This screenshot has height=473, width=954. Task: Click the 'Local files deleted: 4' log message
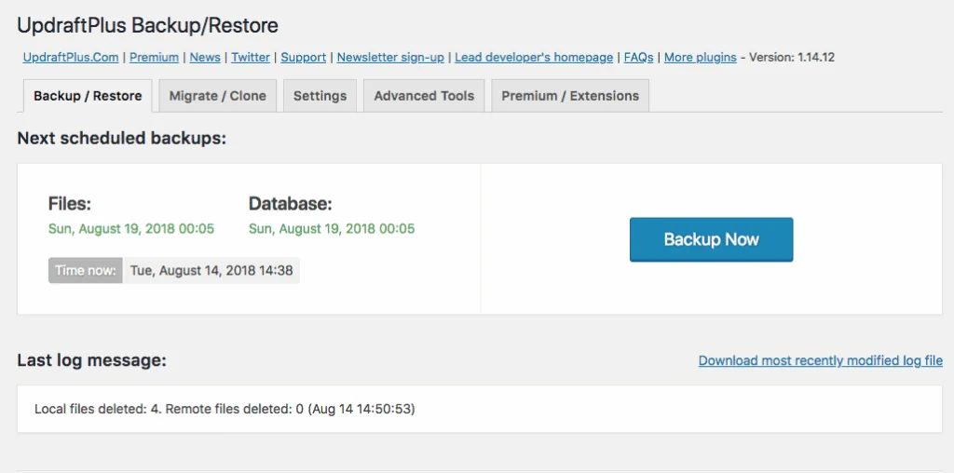[225, 409]
